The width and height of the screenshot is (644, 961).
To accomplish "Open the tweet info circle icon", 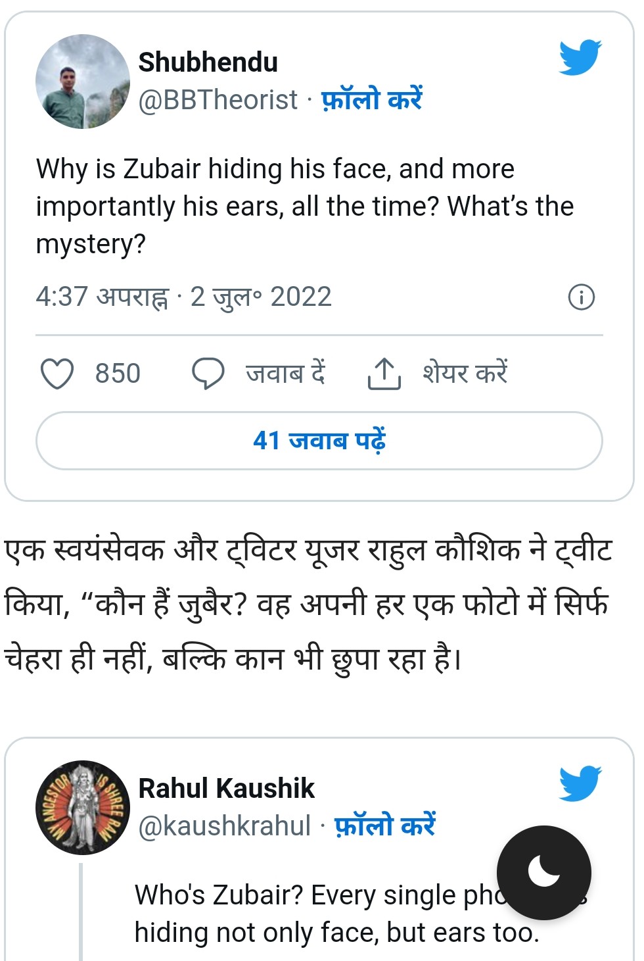I will coord(581,297).
